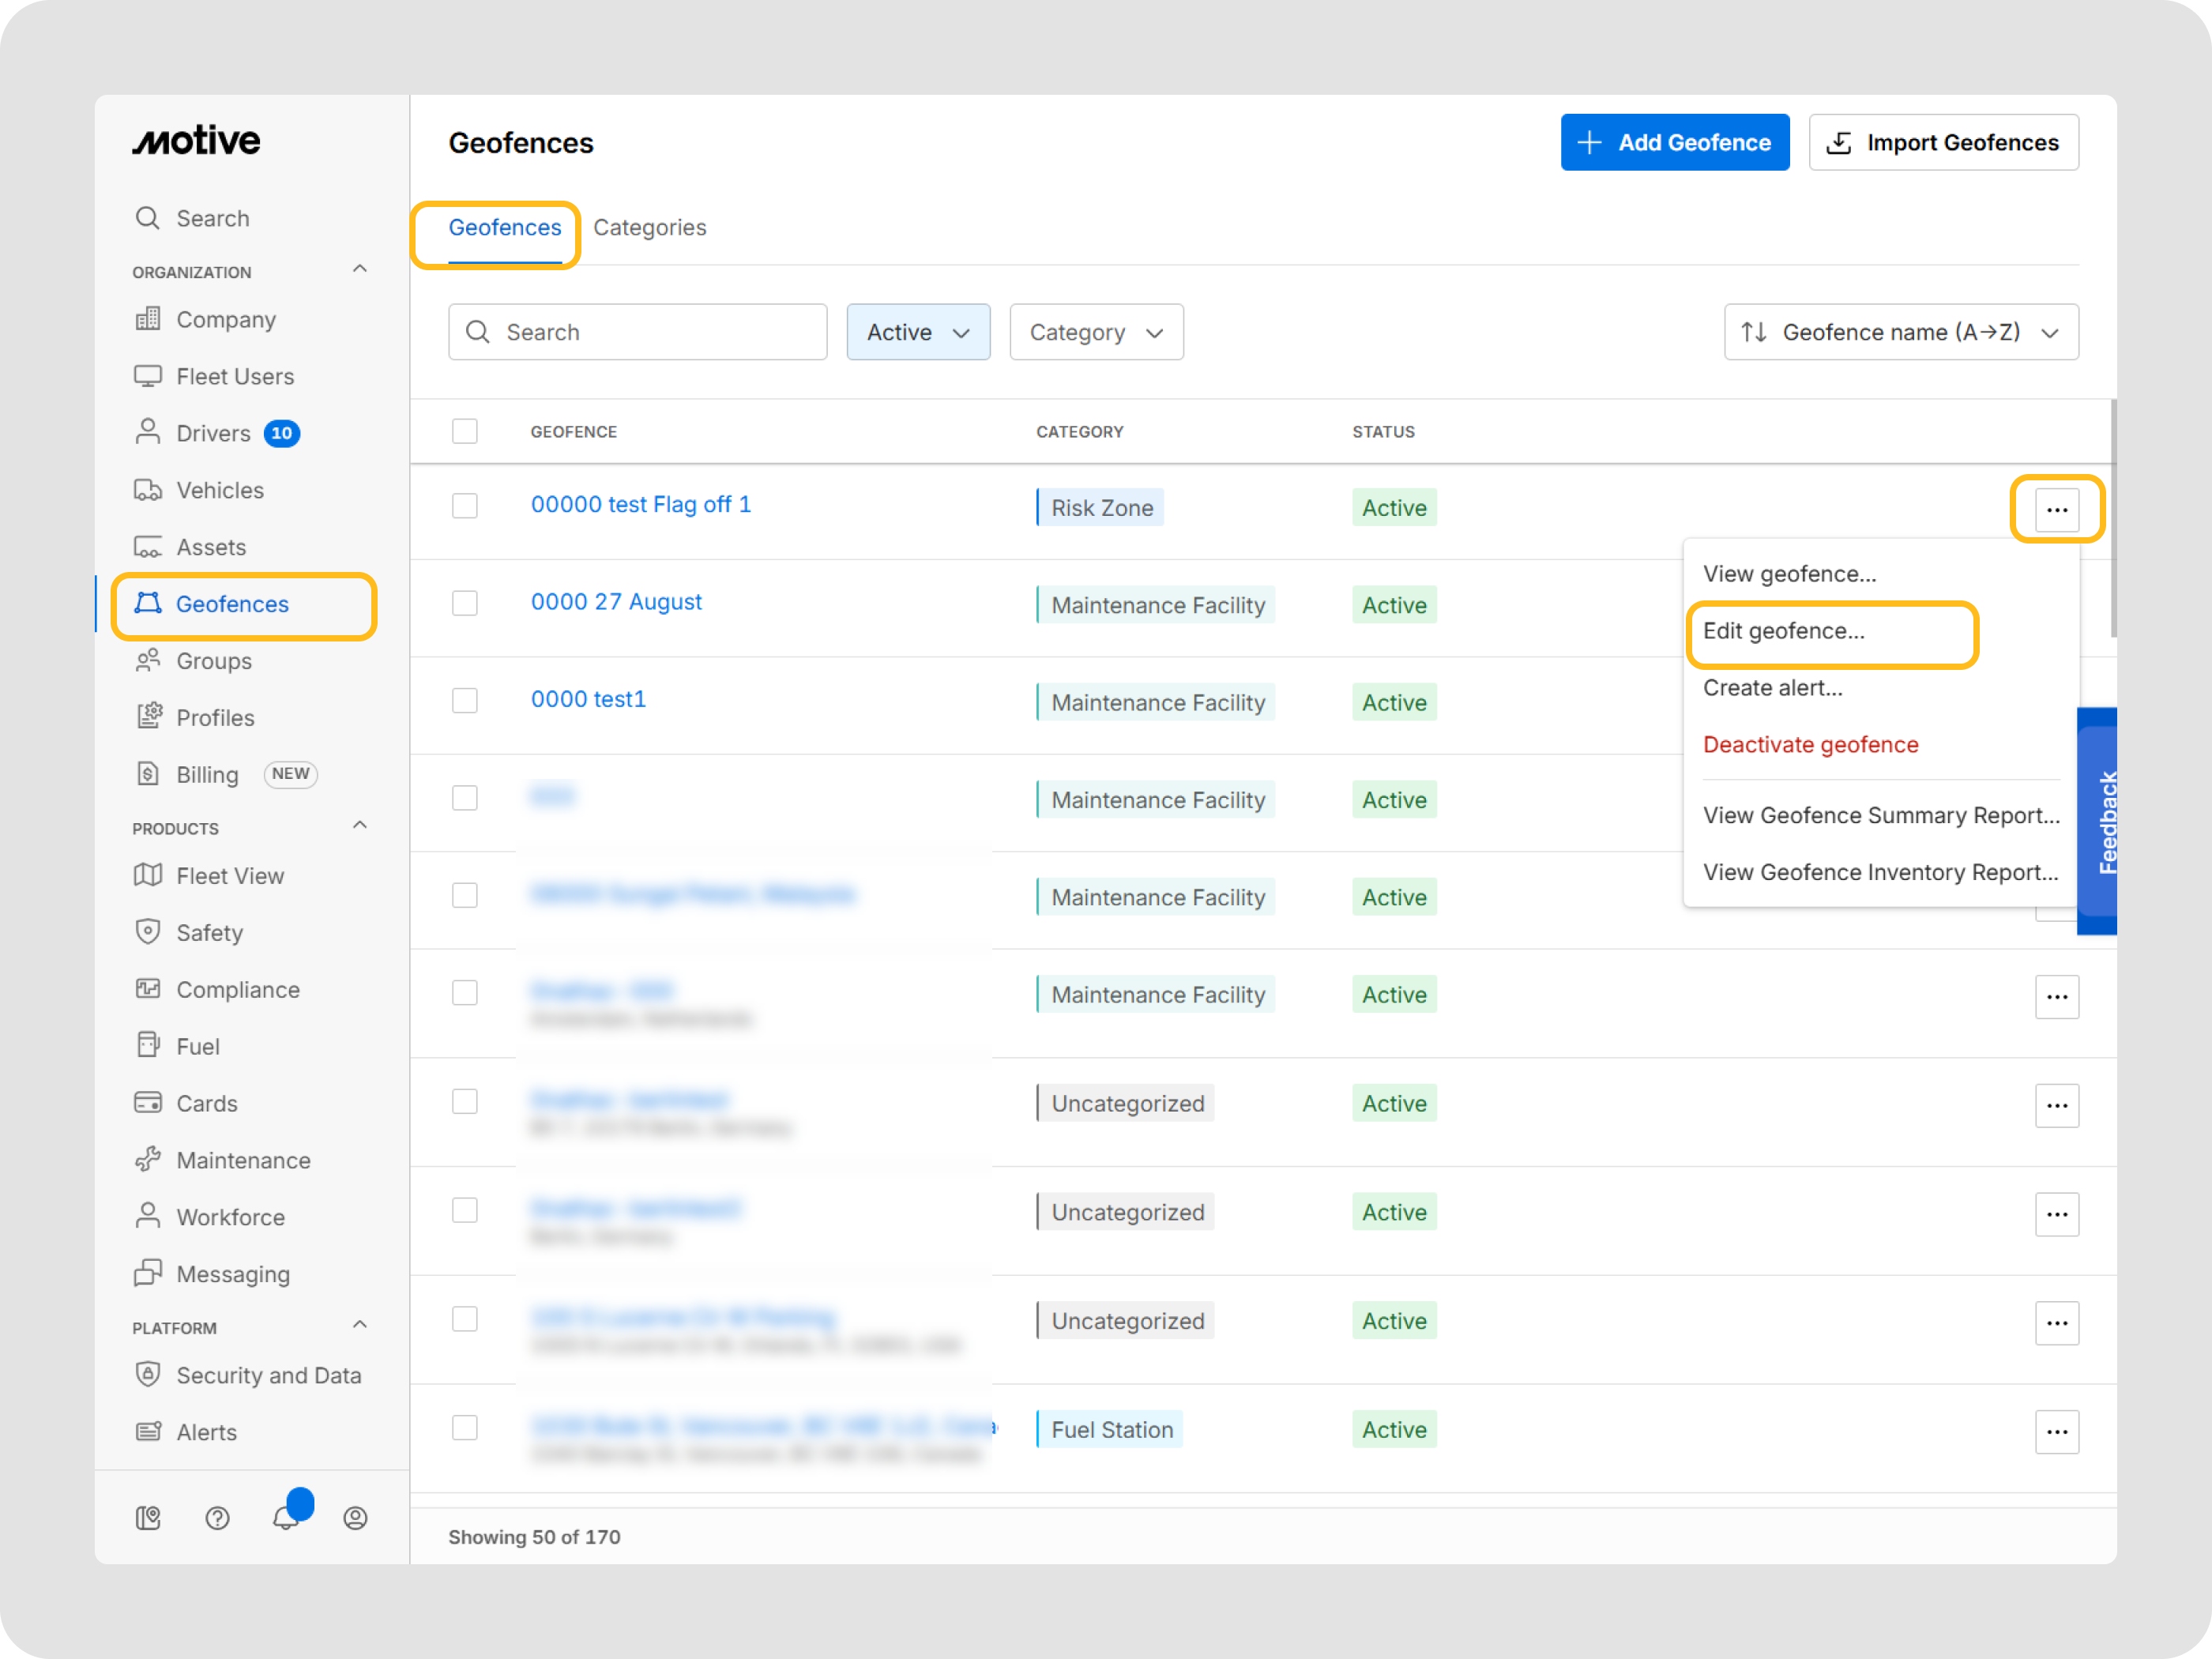Open the Active status filter dropdown
Viewport: 2212px width, 1659px height.
917,332
